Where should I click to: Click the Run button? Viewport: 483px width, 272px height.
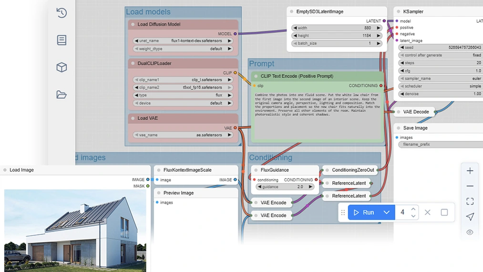(364, 212)
